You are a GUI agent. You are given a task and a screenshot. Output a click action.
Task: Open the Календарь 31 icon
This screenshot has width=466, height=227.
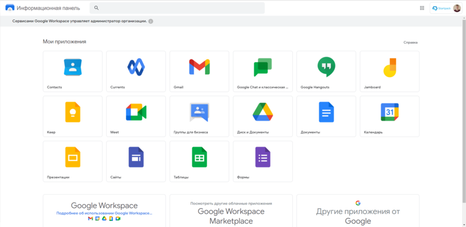[390, 112]
